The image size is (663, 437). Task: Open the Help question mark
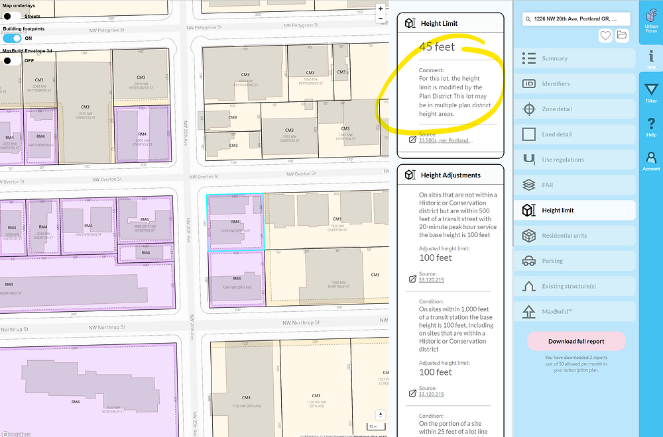tap(651, 127)
